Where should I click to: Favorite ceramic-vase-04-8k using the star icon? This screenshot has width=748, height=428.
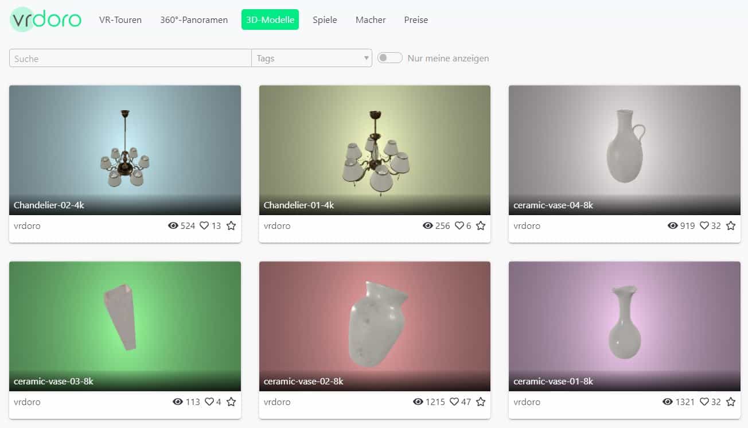point(731,226)
